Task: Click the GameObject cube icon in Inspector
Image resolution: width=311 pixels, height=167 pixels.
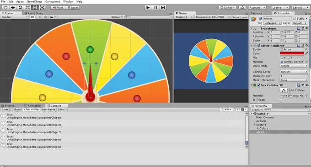Action: pyautogui.click(x=253, y=19)
